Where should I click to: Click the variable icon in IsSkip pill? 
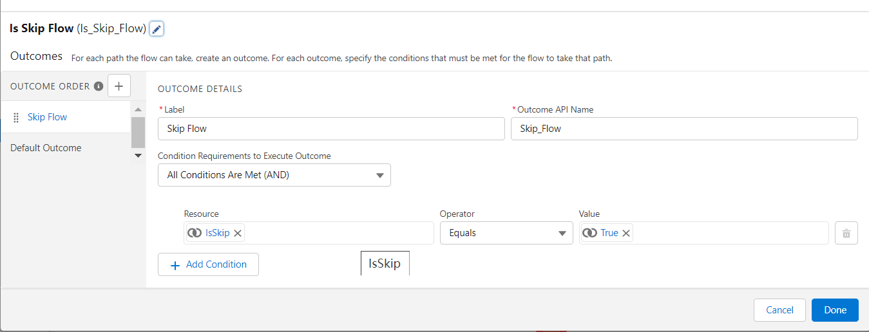click(195, 233)
